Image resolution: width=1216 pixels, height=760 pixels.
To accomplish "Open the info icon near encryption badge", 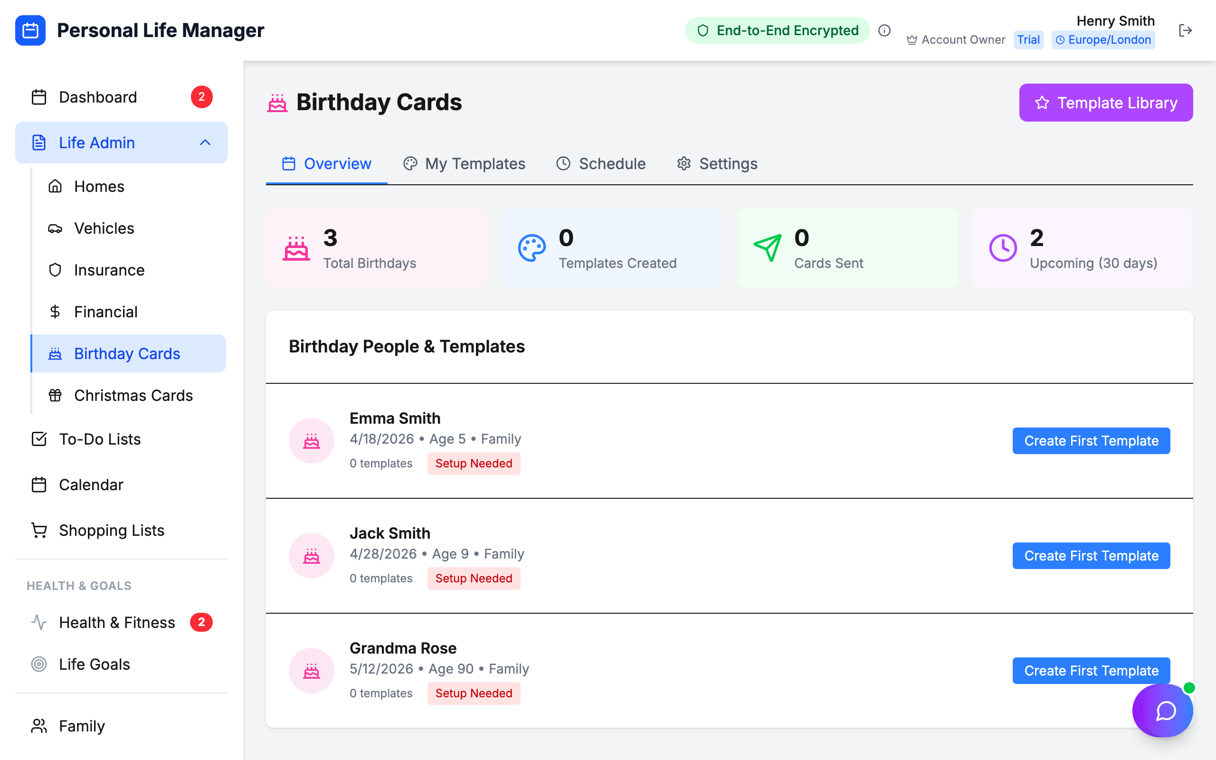I will coord(884,31).
